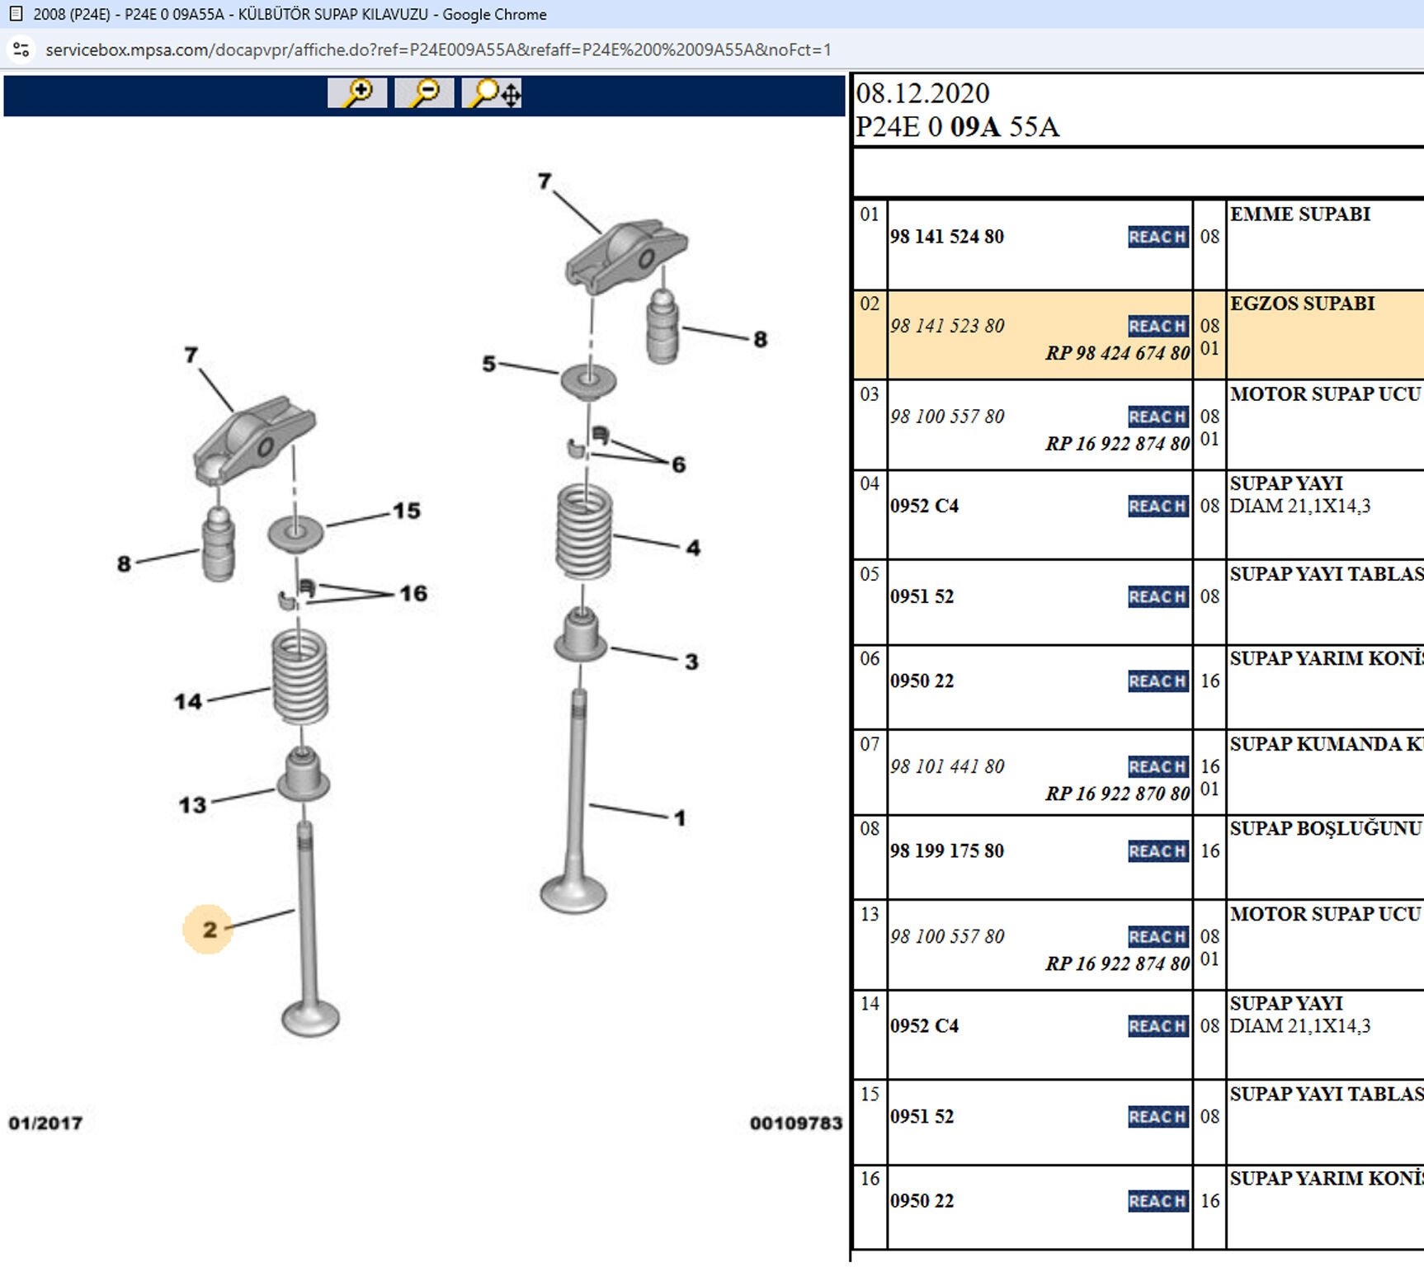
Task: Click REACH badge in row 05
Action: coord(1158,596)
